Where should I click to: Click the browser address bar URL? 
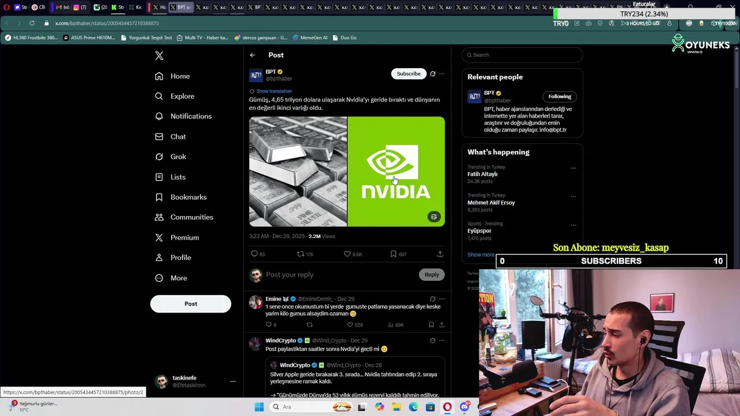pyautogui.click(x=107, y=23)
